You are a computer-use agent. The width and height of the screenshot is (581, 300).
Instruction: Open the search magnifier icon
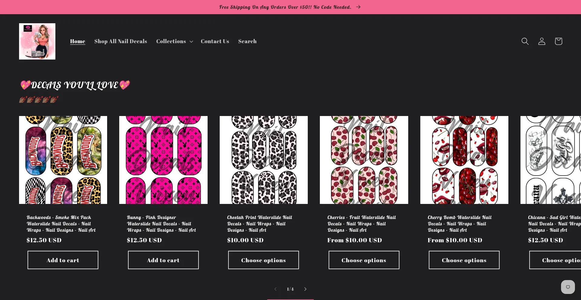coord(525,41)
